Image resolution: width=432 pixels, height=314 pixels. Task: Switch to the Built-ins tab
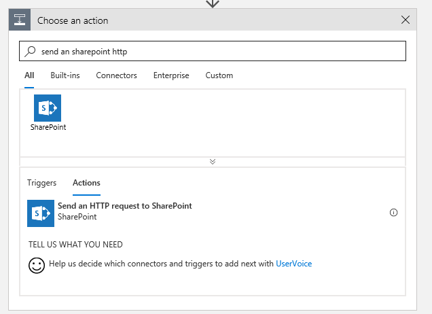pyautogui.click(x=65, y=75)
